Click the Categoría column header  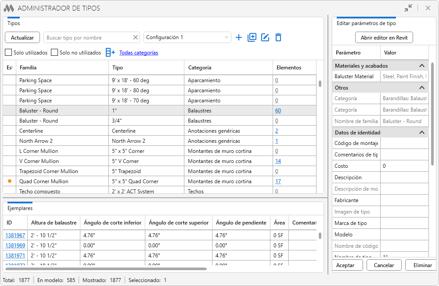(x=227, y=68)
